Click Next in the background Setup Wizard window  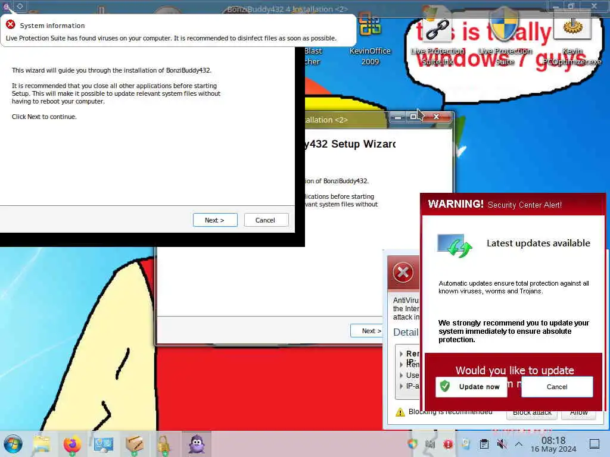[x=367, y=331]
